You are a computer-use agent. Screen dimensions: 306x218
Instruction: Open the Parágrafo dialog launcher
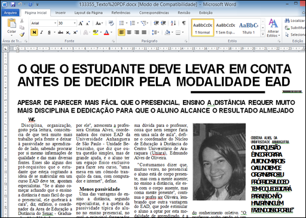[x=186, y=41]
